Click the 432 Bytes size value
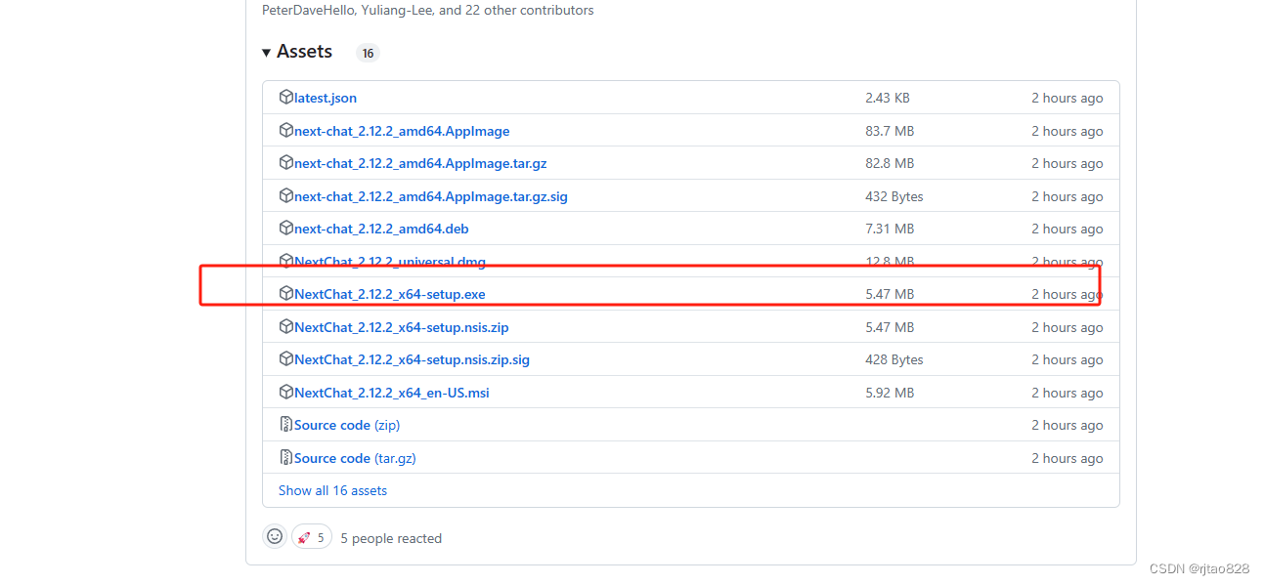 894,196
